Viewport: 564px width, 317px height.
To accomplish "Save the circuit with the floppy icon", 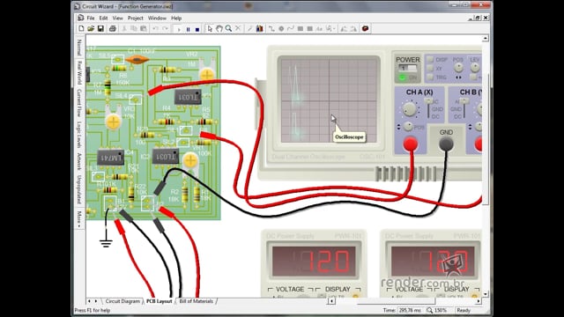I will coord(100,29).
